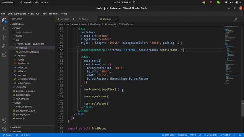This screenshot has width=244, height=137.
Task: Click the feedback icon in status bar
Action: [235, 135]
